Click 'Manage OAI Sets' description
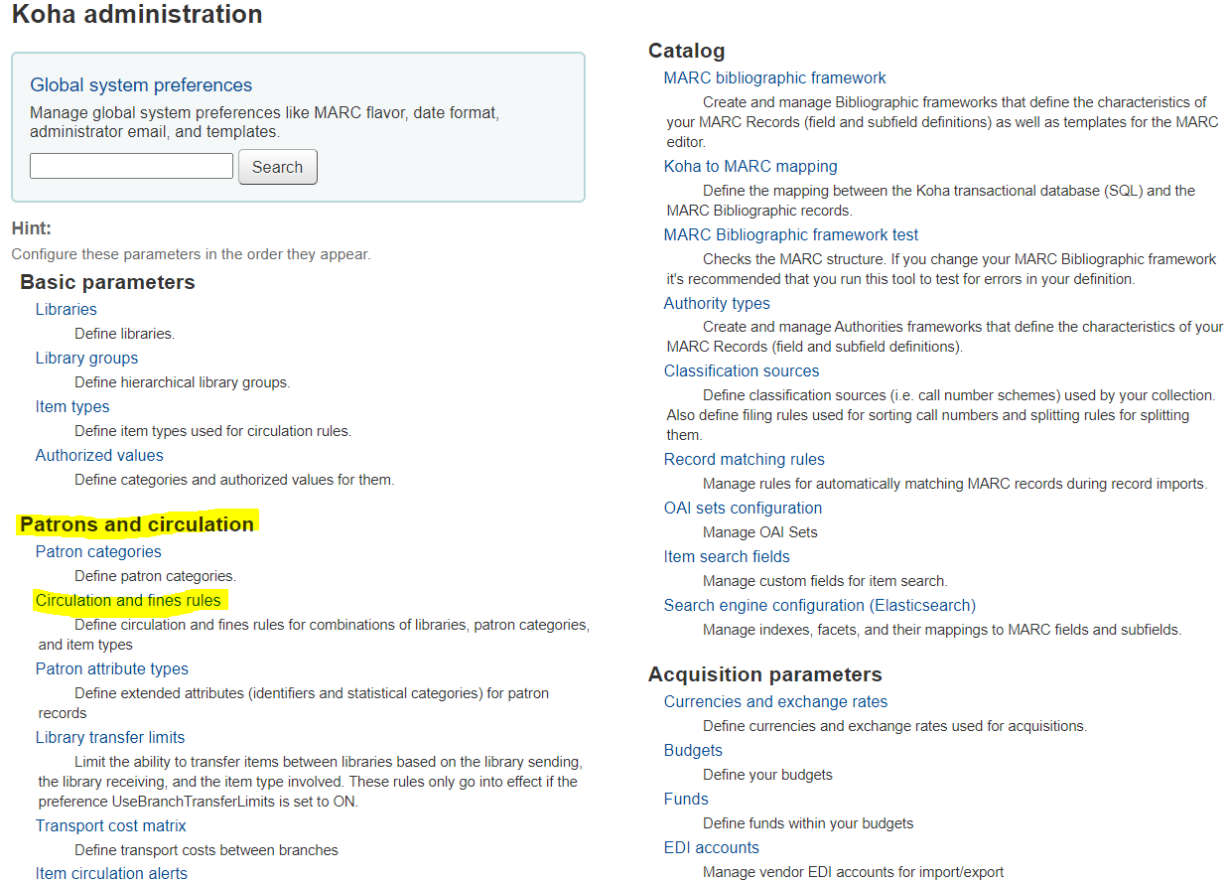The height and width of the screenshot is (883, 1228). coord(760,532)
